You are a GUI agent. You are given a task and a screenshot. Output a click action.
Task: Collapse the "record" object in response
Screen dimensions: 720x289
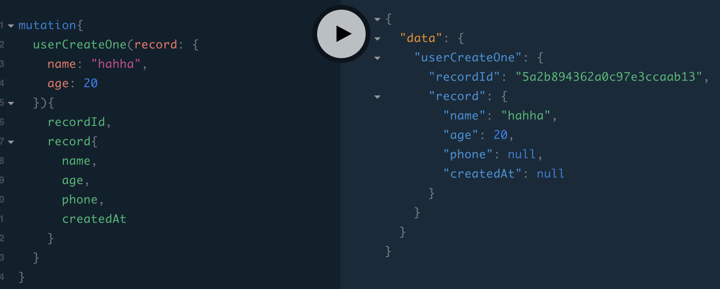click(377, 97)
